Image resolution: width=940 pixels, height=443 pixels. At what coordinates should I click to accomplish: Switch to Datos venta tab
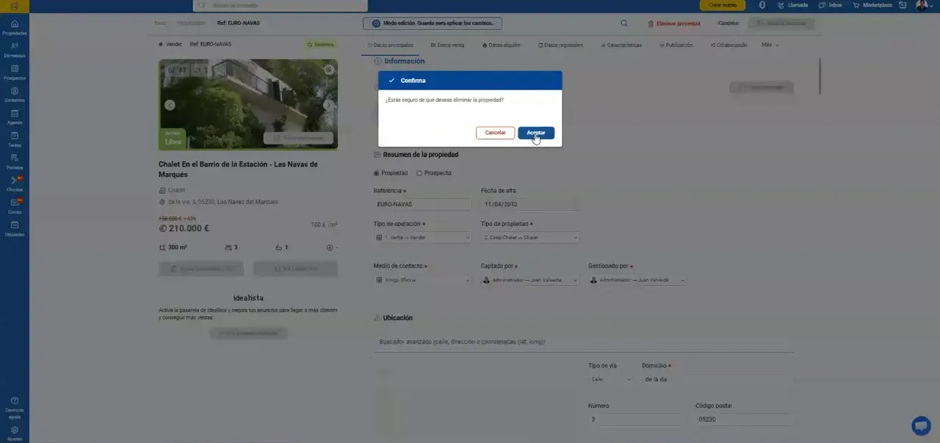point(447,45)
